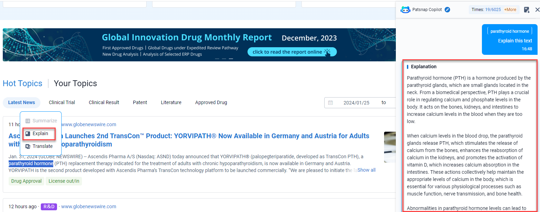Image resolution: width=540 pixels, height=212 pixels.
Task: Select the Patent tab
Action: click(x=140, y=102)
